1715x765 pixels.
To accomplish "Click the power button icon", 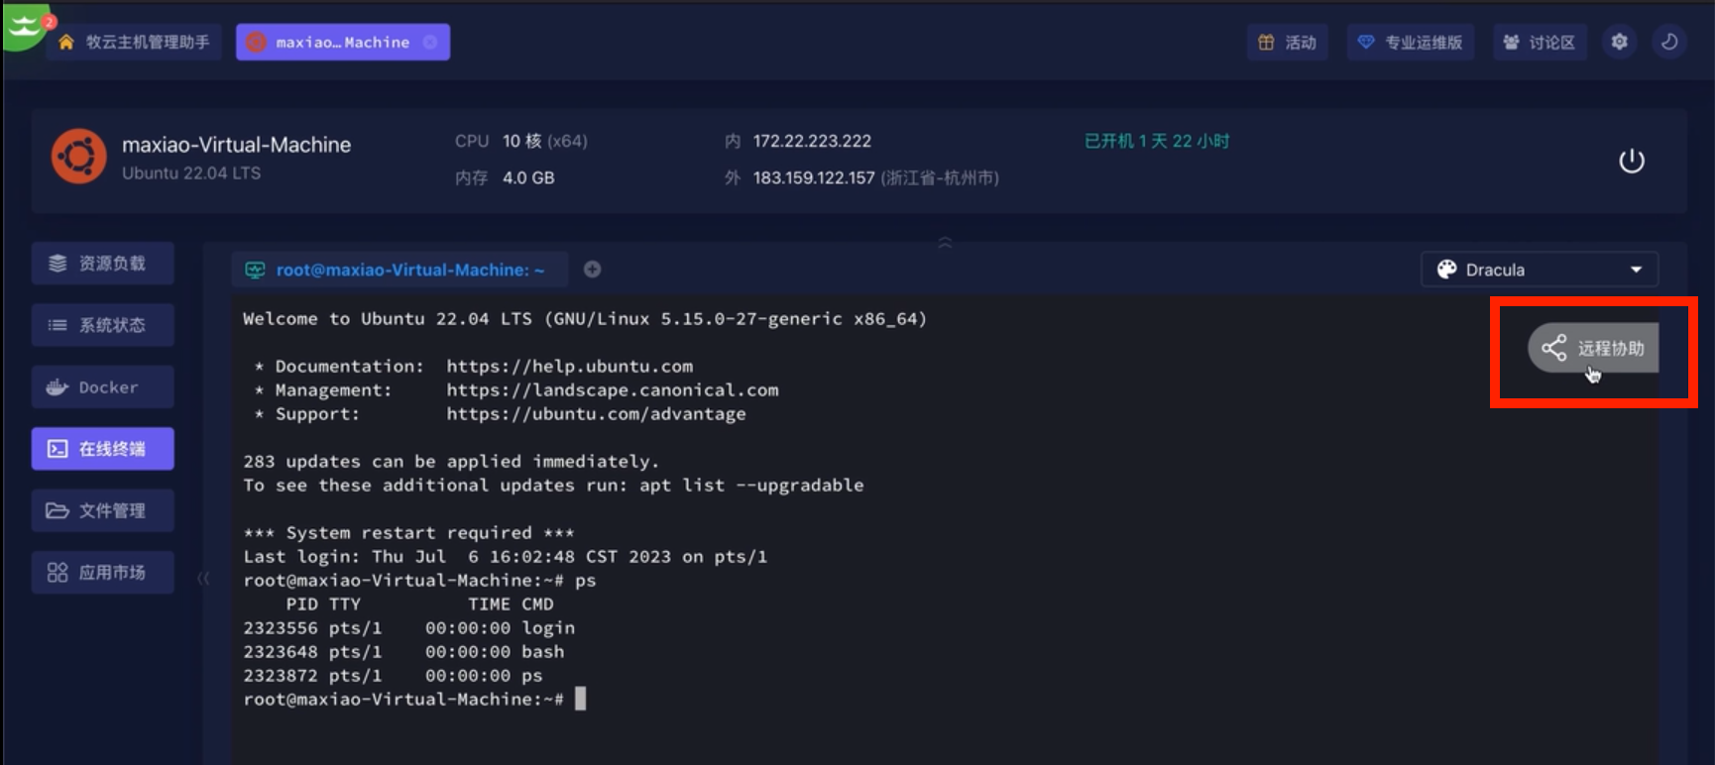I will (x=1631, y=161).
